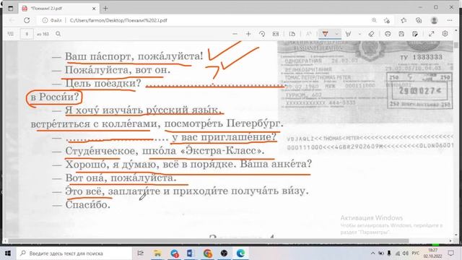Save the PDF document
The image size is (462, 260).
pos(401,34)
